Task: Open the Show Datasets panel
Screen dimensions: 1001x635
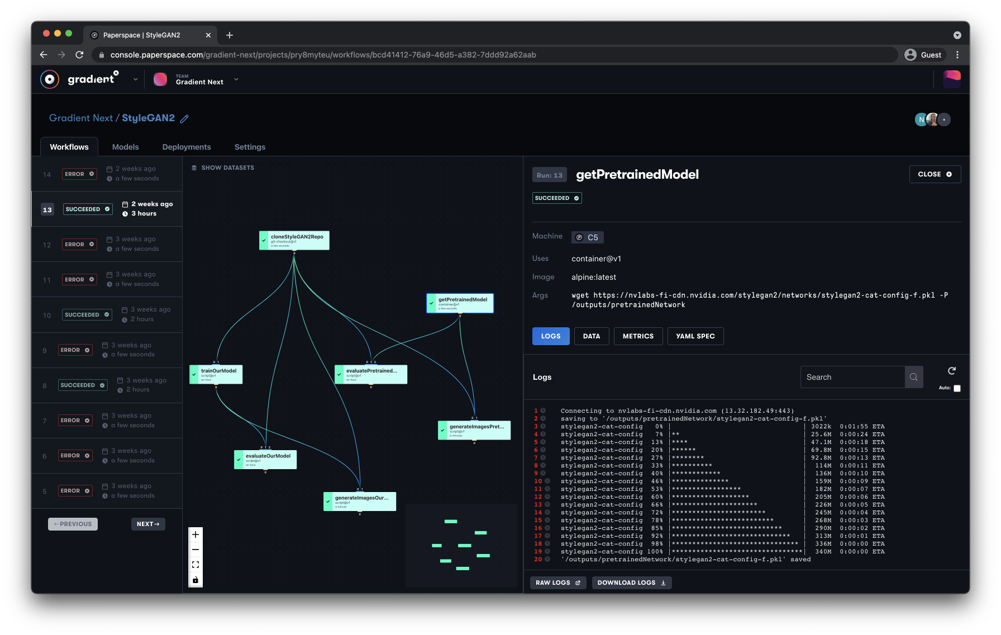Action: (222, 167)
